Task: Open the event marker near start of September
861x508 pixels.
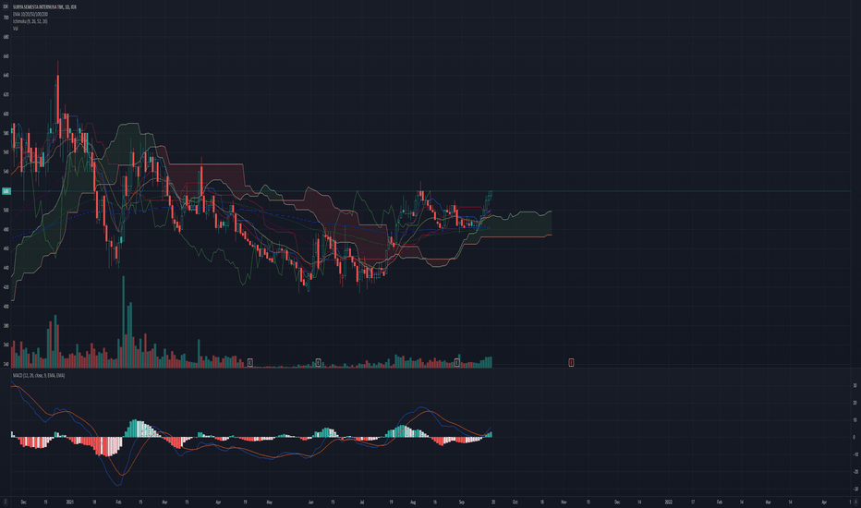Action: (457, 362)
